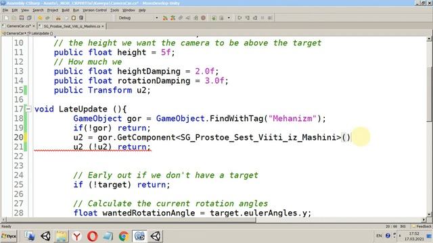Open the Version Control menu
Image resolution: width=433 pixels, height=243 pixels.
click(x=95, y=10)
